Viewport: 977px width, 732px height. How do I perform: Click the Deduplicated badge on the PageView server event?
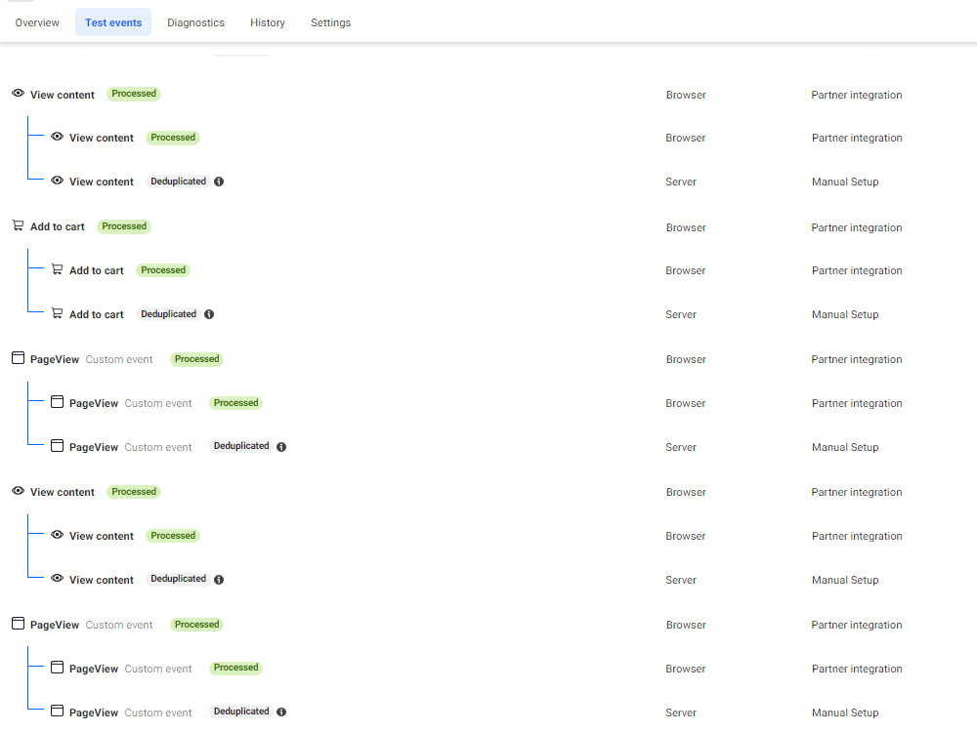click(241, 446)
